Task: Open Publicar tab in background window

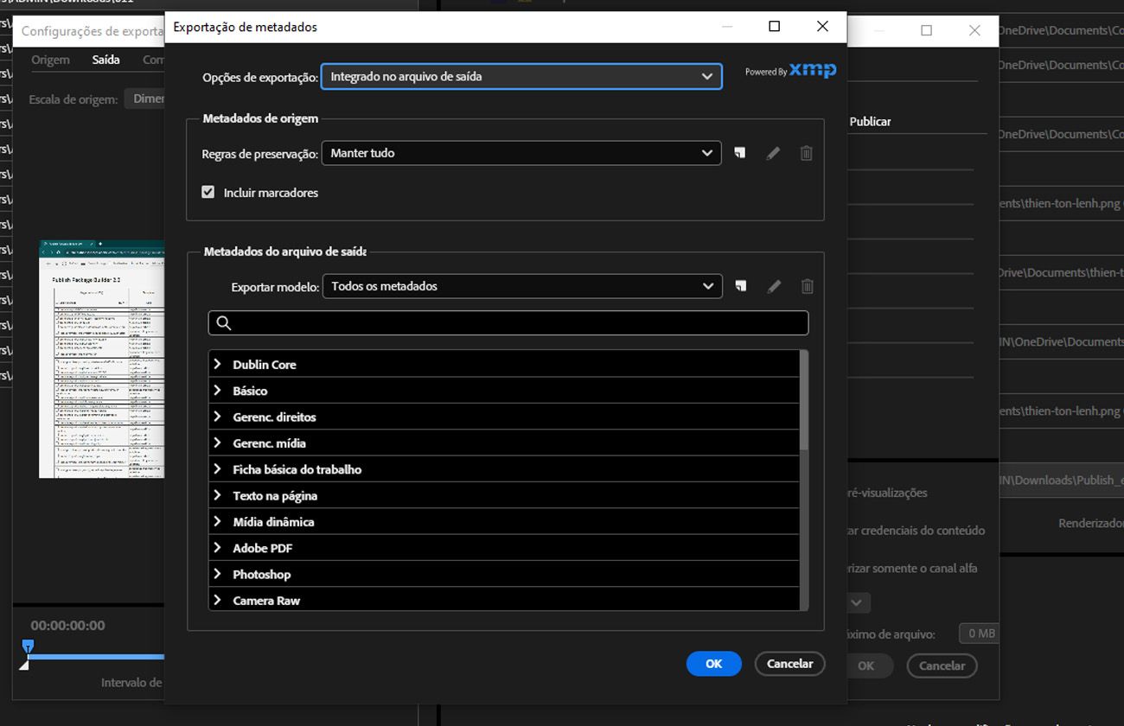Action: tap(870, 121)
